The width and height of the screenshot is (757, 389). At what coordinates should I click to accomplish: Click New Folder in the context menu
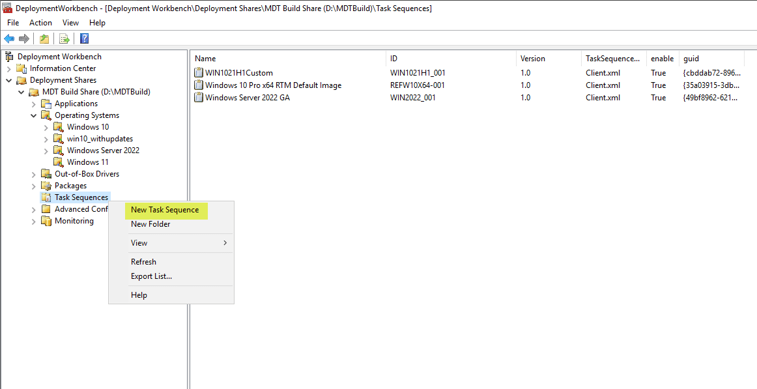click(150, 223)
